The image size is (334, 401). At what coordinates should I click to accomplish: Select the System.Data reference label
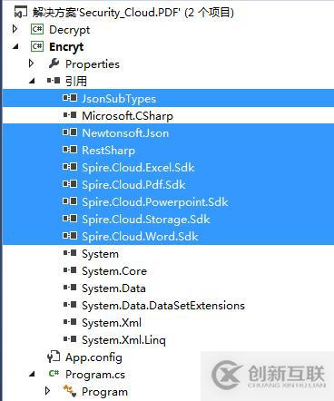(113, 289)
